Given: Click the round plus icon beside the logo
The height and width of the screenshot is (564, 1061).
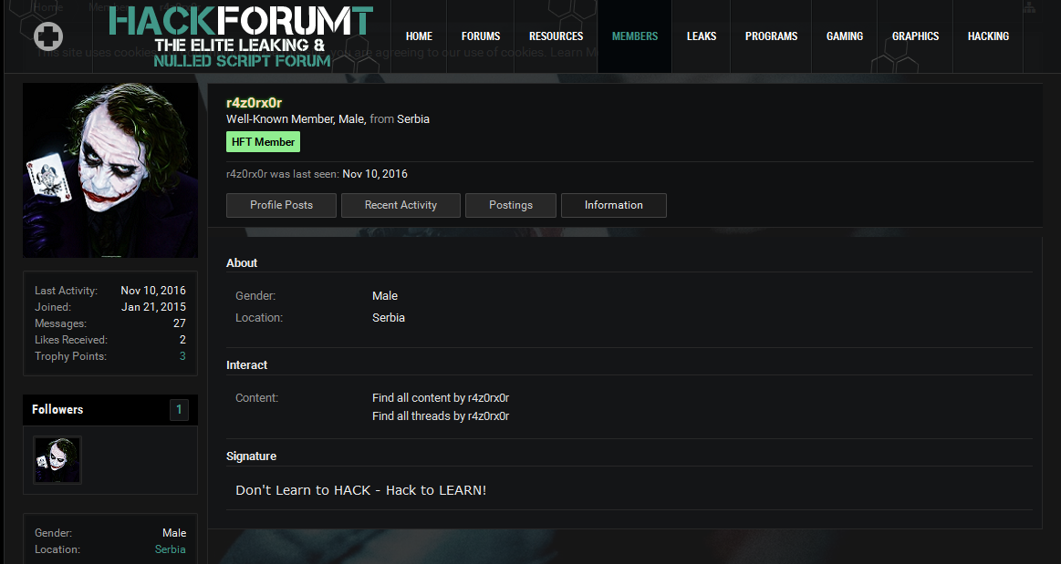Looking at the screenshot, I should (x=48, y=36).
